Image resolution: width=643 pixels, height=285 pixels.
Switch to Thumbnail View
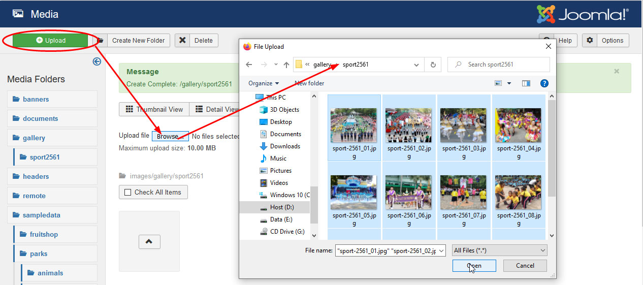pyautogui.click(x=154, y=109)
